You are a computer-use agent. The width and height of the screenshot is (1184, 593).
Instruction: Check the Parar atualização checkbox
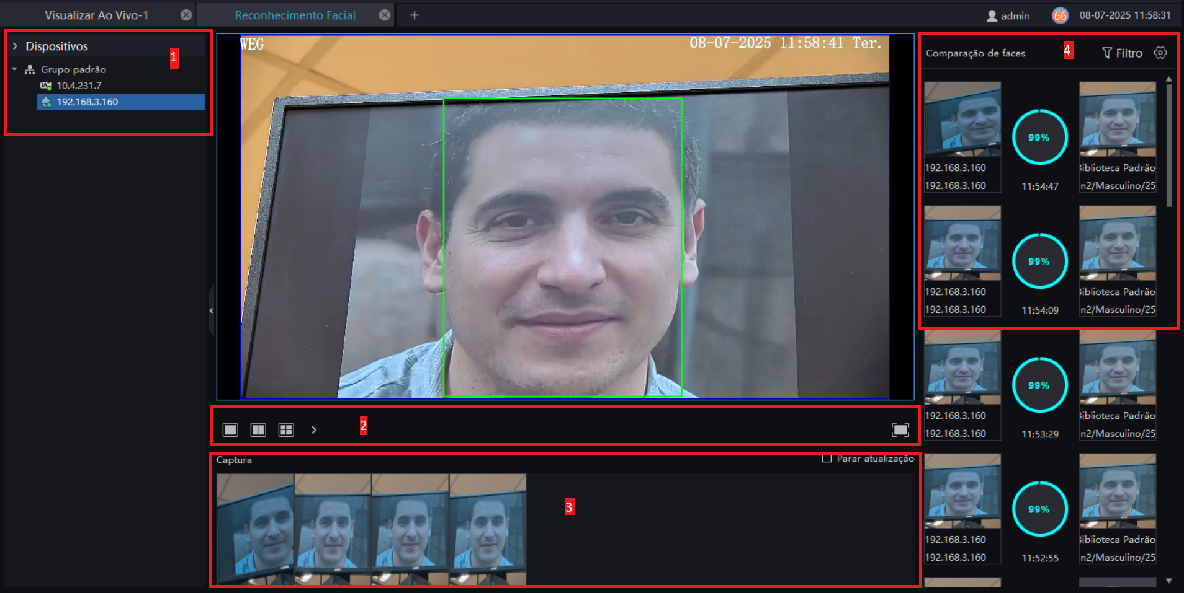click(827, 459)
